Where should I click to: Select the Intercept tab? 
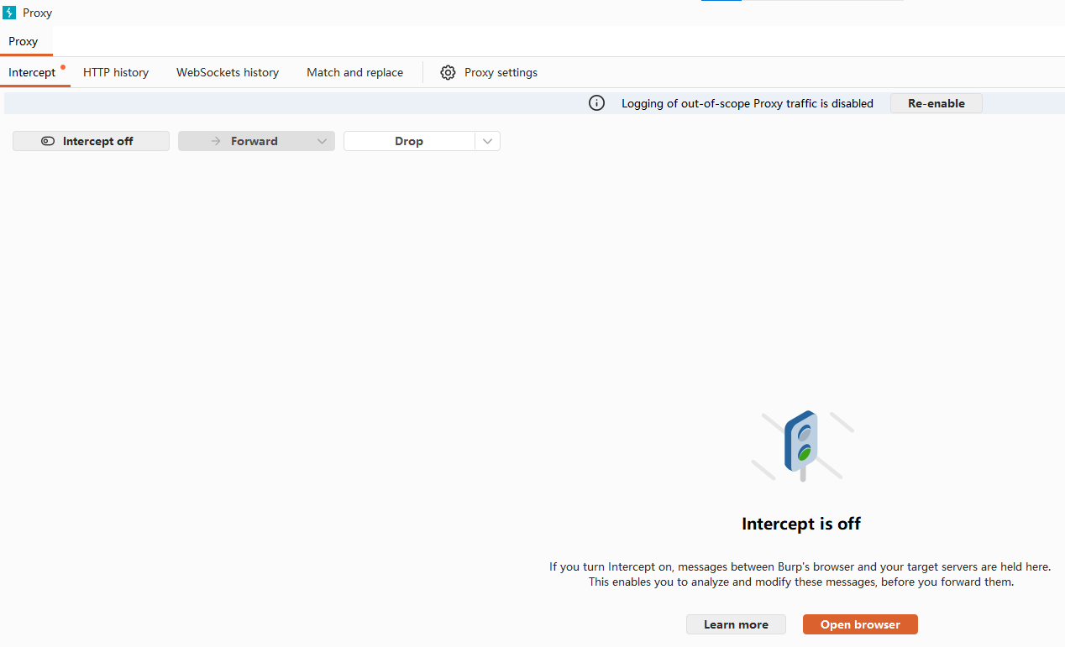32,73
